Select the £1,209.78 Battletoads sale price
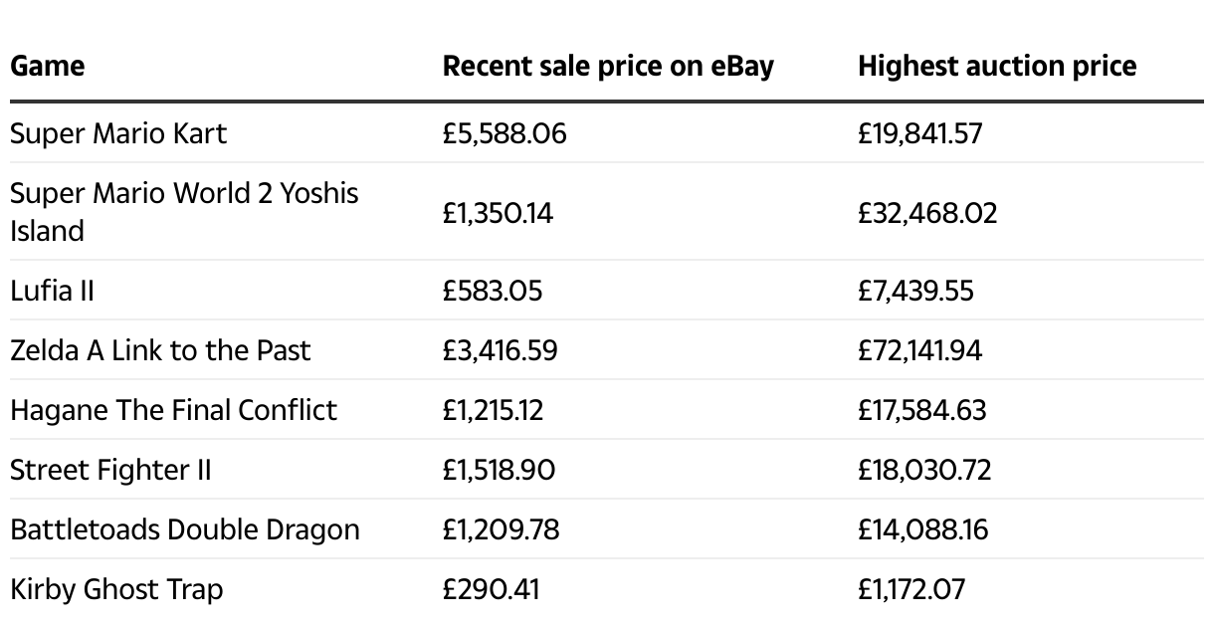This screenshot has width=1214, height=627. (501, 529)
